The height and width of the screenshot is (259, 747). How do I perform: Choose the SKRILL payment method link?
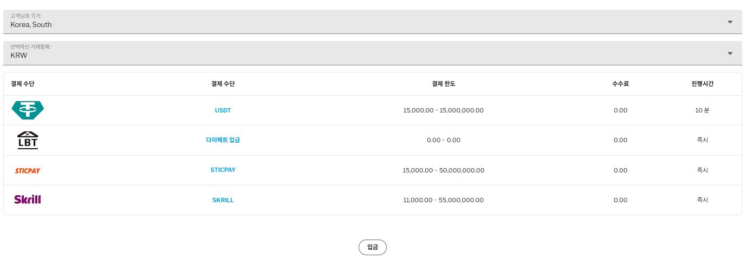click(x=223, y=200)
